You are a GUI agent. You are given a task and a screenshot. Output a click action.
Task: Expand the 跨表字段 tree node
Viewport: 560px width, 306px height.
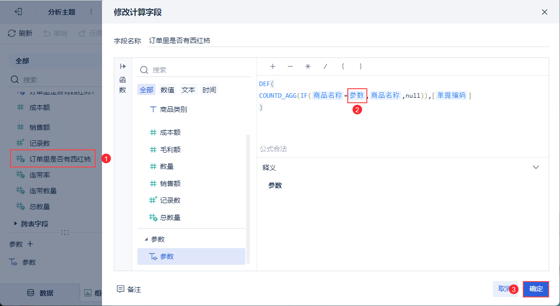16,224
